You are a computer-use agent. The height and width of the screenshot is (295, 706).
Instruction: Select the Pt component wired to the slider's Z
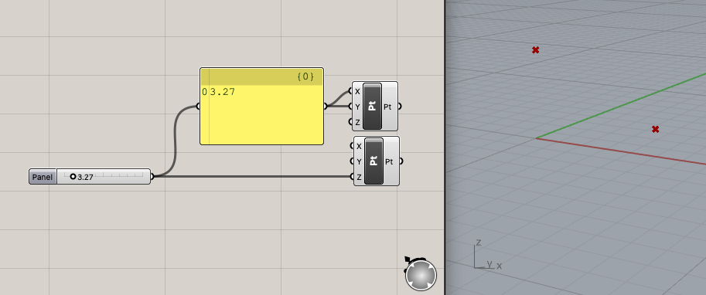point(373,161)
